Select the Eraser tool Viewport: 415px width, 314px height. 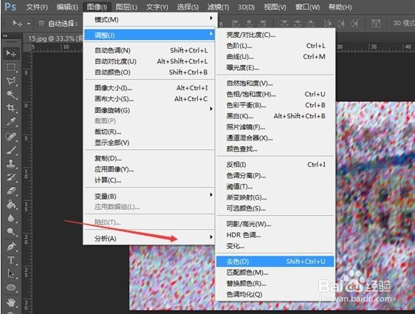[11, 191]
